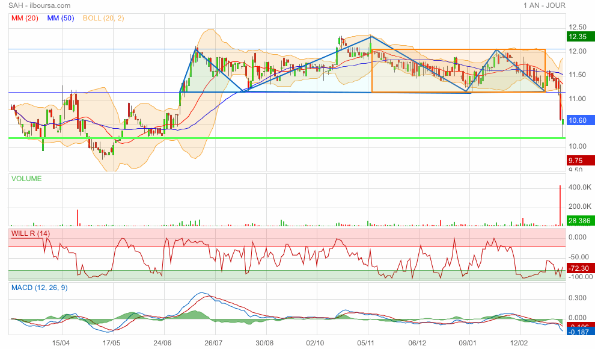The height and width of the screenshot is (349, 595).
Task: Click the MM (20) legend label
Action: point(25,18)
